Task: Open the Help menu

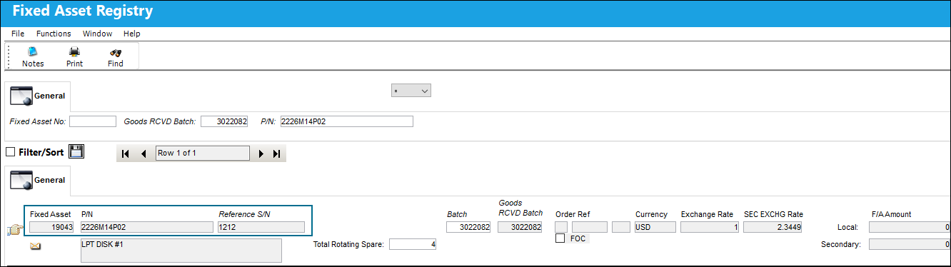Action: [x=131, y=34]
